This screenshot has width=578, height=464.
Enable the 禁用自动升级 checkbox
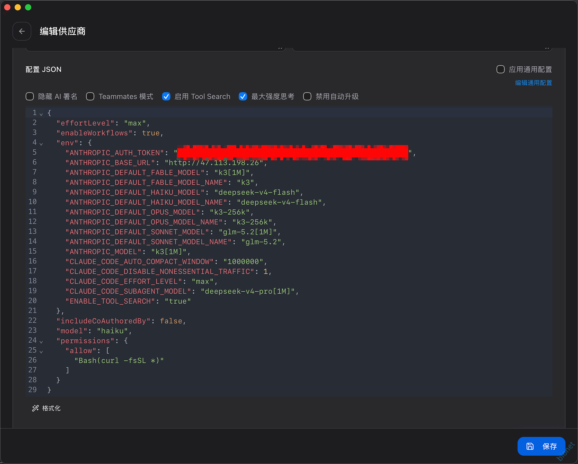[x=307, y=96]
